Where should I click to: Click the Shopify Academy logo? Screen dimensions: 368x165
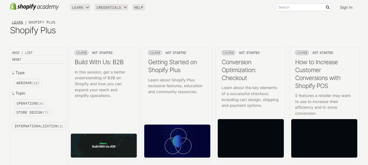[34, 7]
